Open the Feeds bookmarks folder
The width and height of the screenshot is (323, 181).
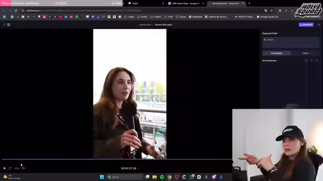[x=142, y=17]
